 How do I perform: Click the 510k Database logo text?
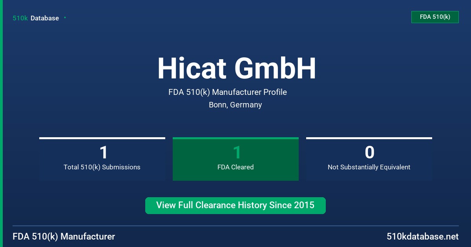click(x=36, y=18)
